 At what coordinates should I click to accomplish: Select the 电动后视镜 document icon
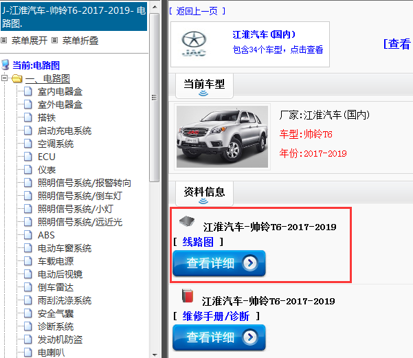(28, 274)
